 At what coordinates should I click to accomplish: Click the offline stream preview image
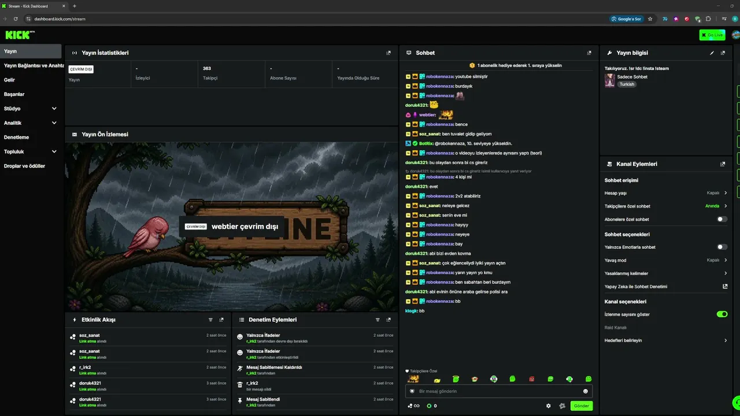click(x=231, y=226)
